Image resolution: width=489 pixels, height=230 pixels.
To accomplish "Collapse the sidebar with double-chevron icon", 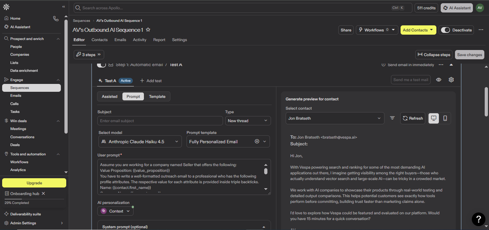I will pos(63,7).
